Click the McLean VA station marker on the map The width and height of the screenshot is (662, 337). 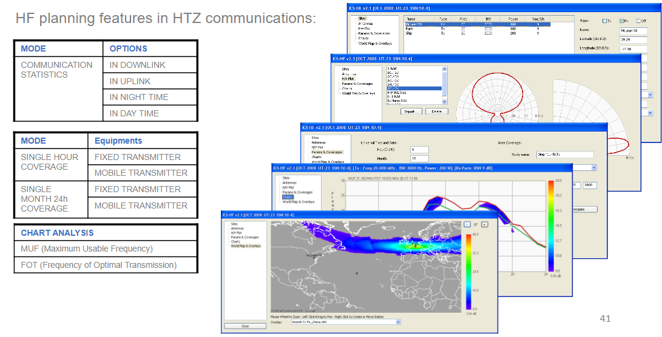(315, 256)
